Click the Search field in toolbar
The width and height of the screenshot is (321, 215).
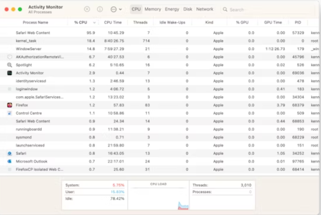pos(248,9)
